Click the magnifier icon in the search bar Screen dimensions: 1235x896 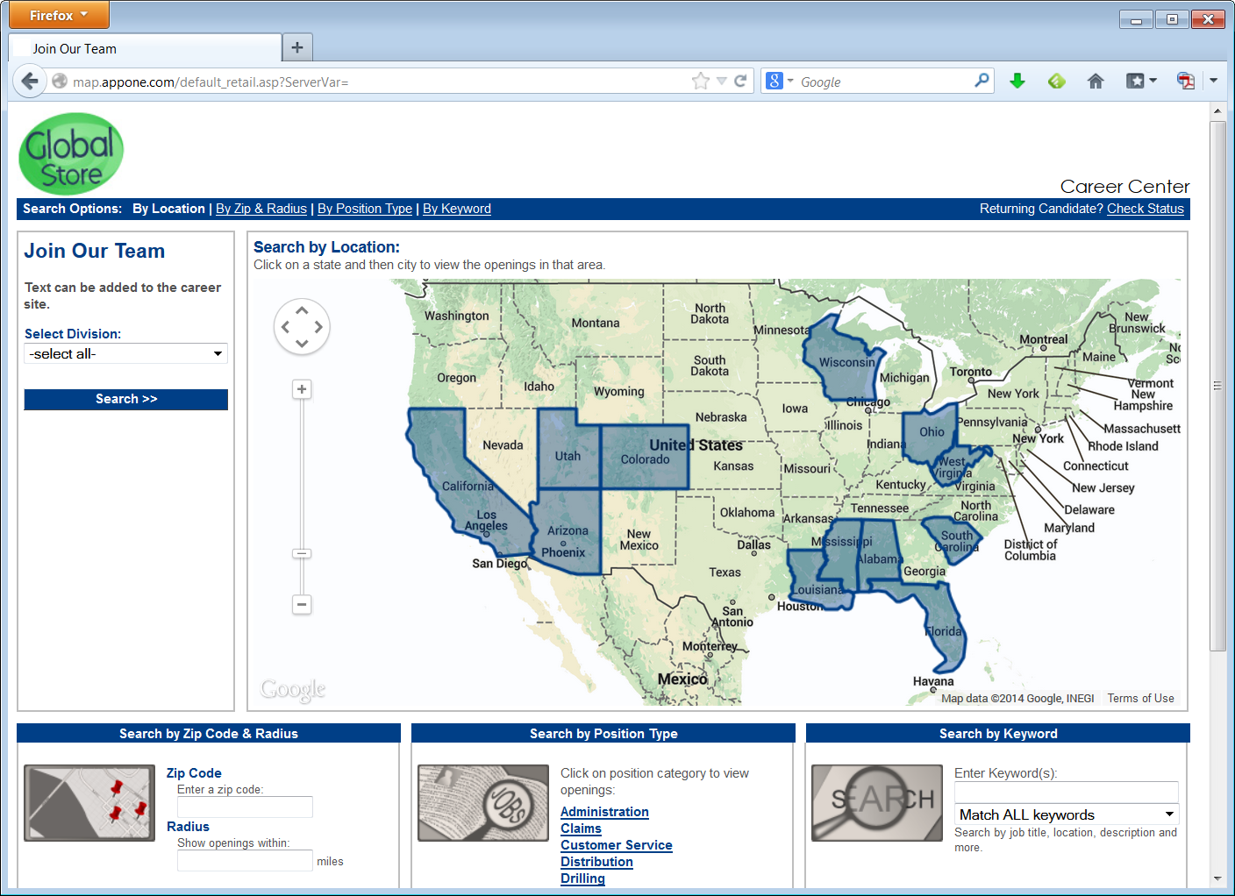coord(982,81)
